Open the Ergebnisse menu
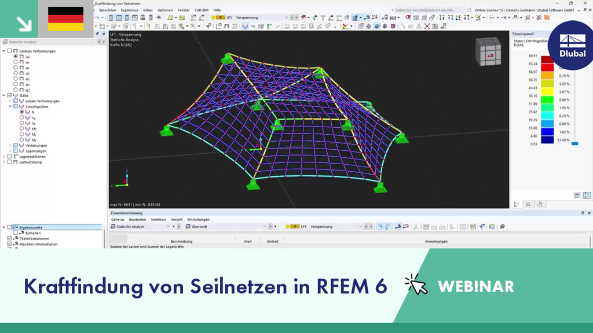This screenshot has width=593, height=333. (x=129, y=10)
